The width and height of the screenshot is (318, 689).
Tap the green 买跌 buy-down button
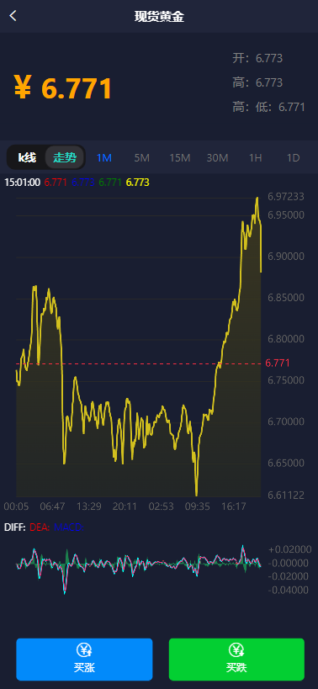click(x=236, y=659)
